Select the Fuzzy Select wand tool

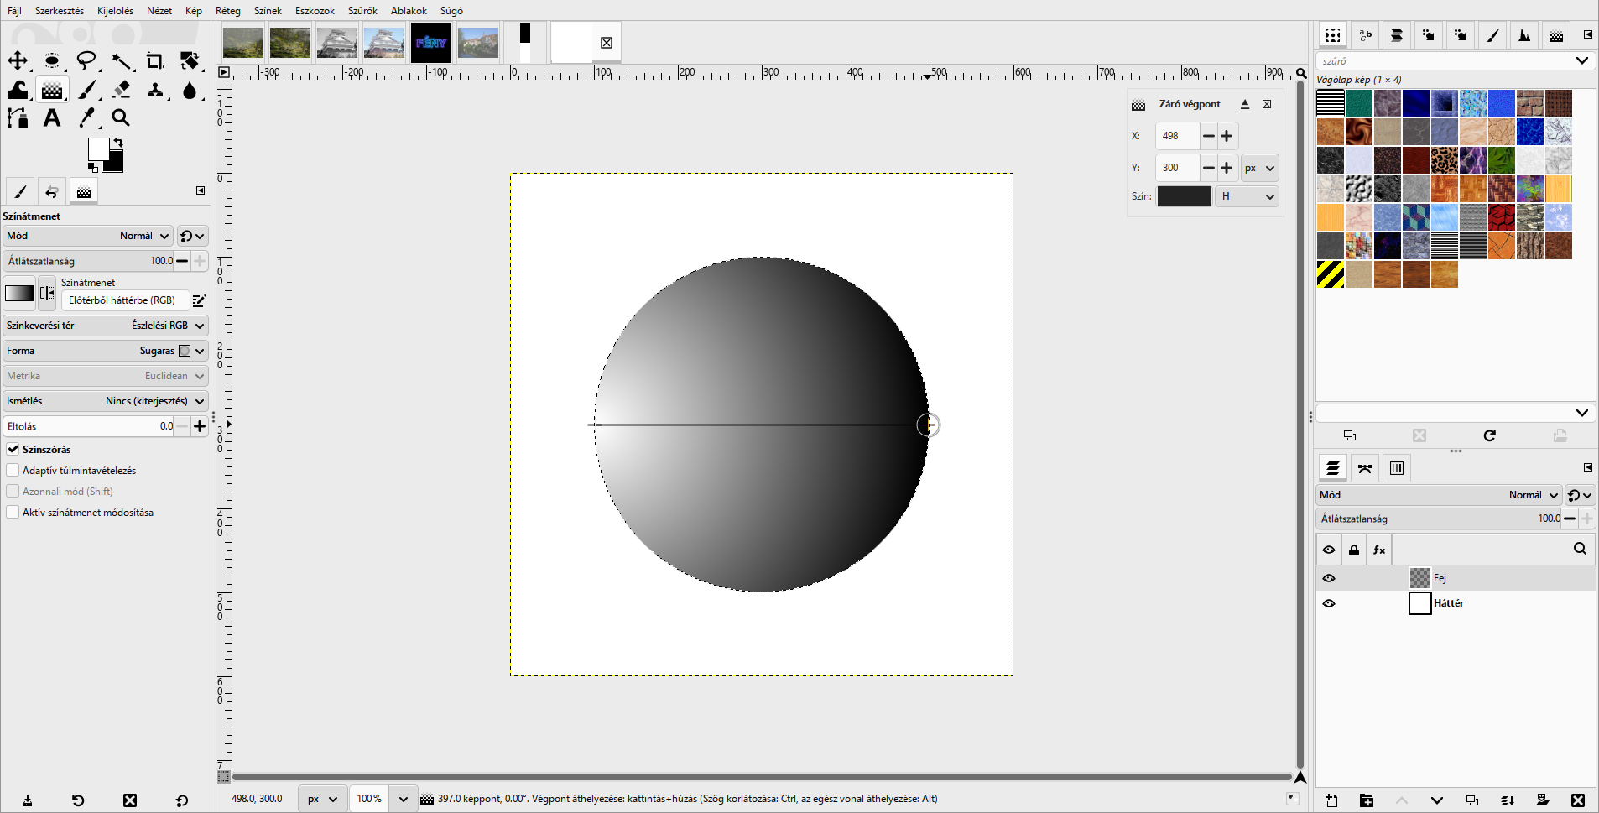121,61
